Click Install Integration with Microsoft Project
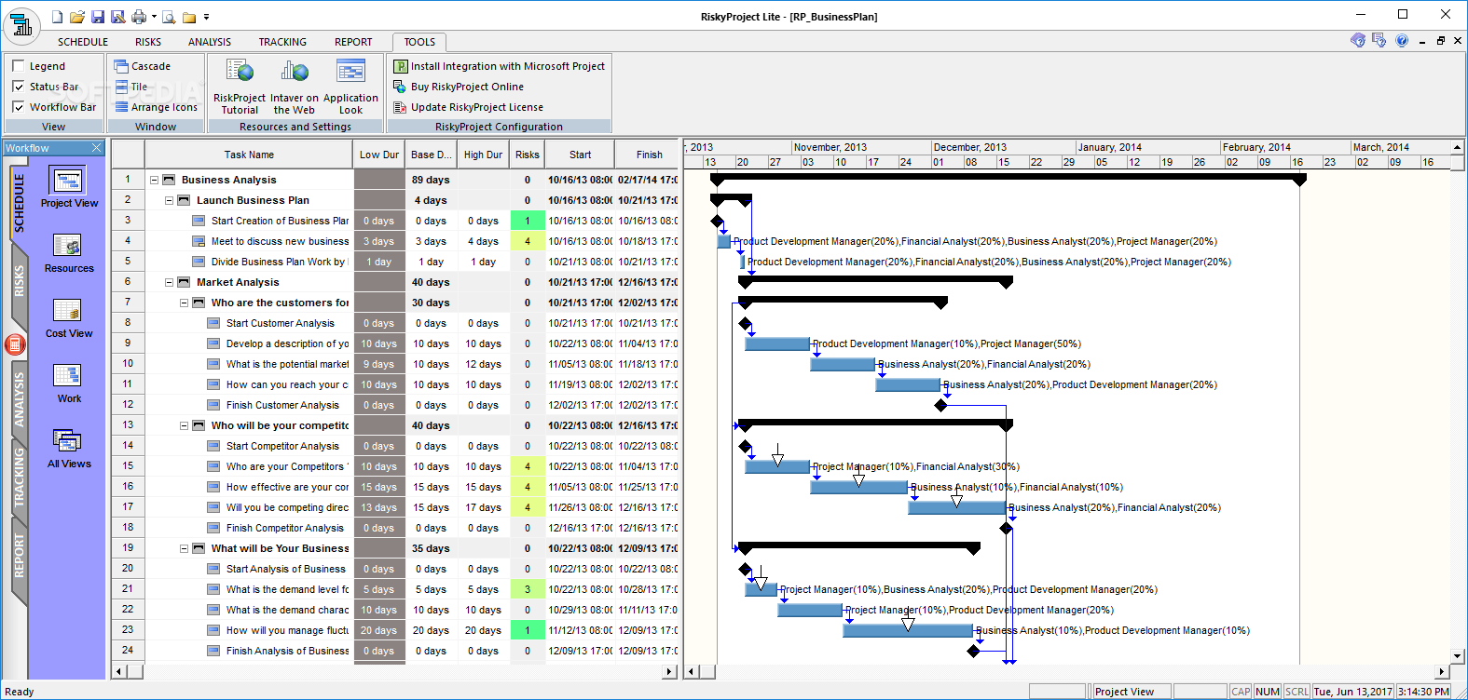Image resolution: width=1468 pixels, height=700 pixels. click(500, 66)
